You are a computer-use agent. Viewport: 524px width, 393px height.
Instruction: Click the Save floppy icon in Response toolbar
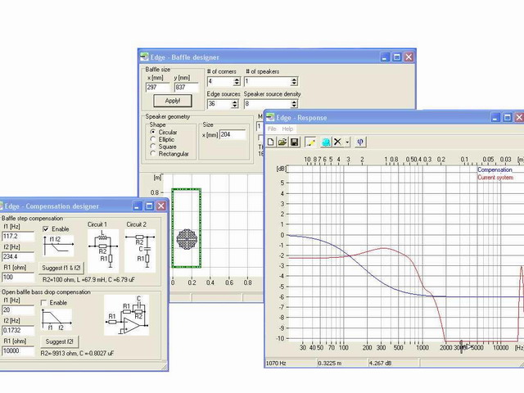click(294, 142)
